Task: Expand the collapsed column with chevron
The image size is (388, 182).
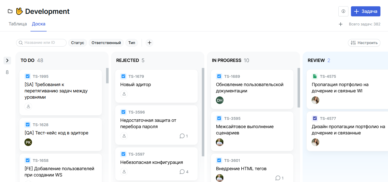Action: point(7,60)
